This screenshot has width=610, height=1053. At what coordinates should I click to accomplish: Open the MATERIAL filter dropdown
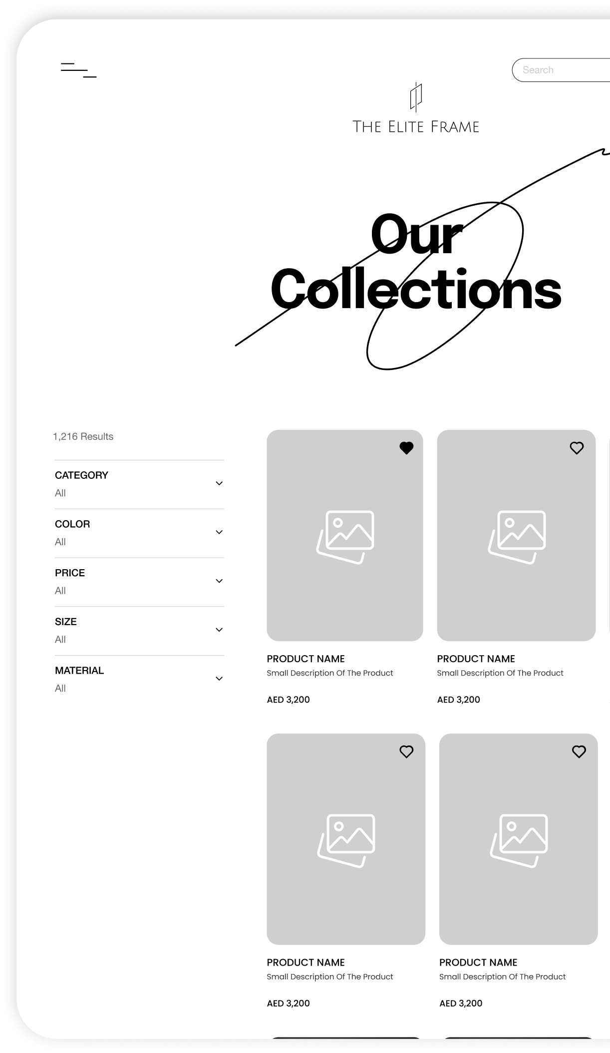(139, 680)
